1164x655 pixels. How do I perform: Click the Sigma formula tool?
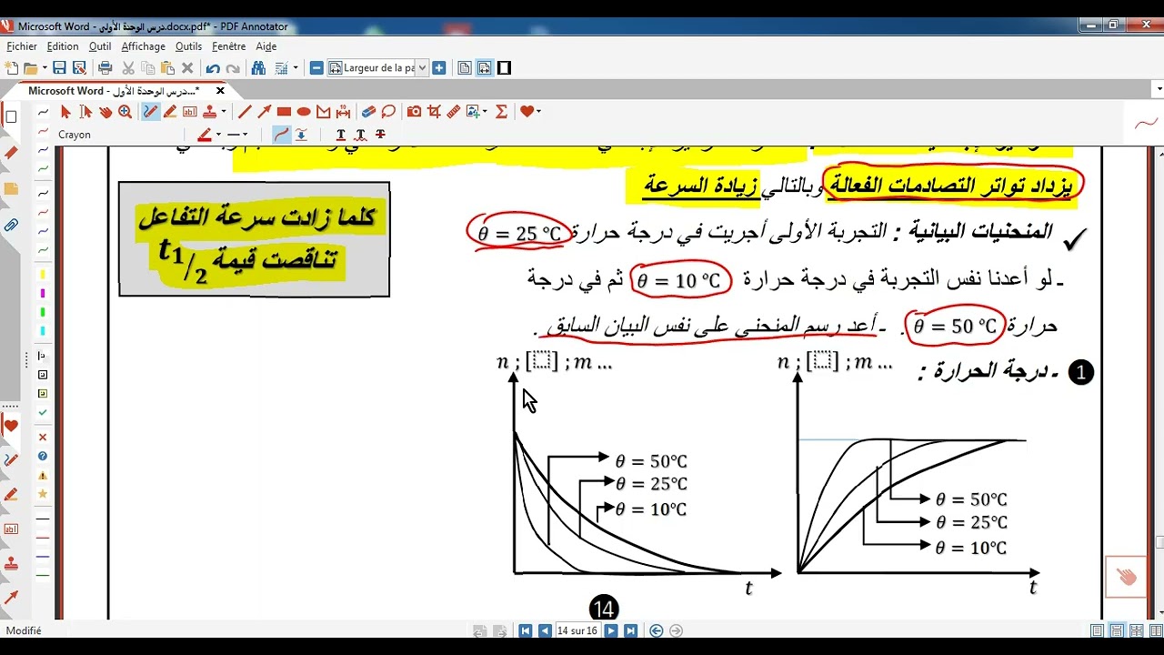pyautogui.click(x=501, y=112)
